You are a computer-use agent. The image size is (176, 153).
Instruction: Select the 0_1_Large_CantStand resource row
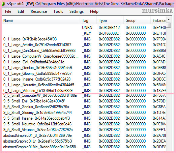[84, 51]
